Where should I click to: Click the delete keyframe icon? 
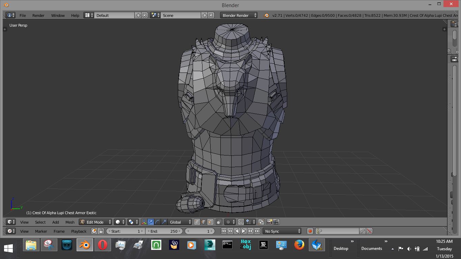pyautogui.click(x=369, y=231)
